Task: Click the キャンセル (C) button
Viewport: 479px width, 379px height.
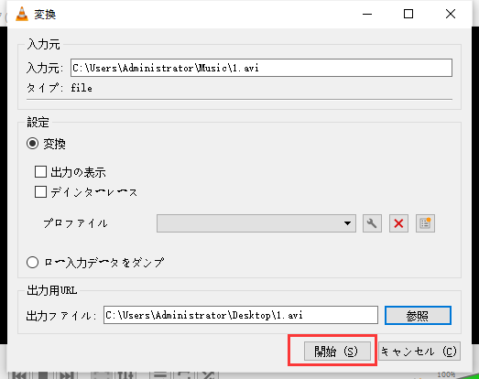Action: coord(419,352)
